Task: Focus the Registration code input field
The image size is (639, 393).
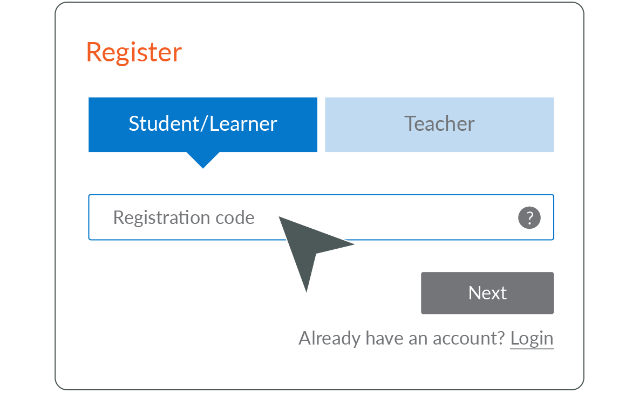Action: pos(321,217)
